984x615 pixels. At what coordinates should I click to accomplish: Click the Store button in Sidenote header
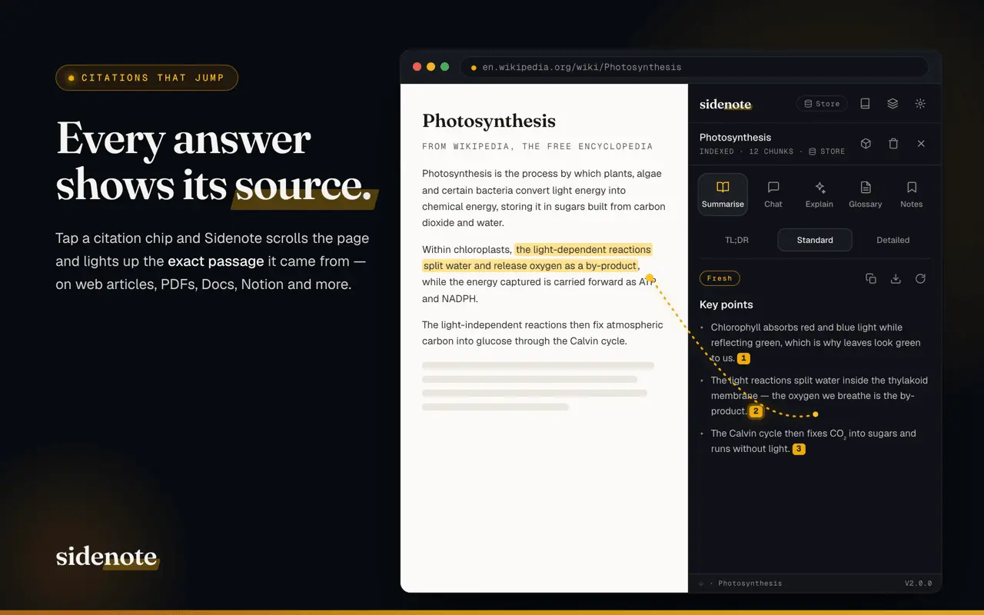coord(822,104)
